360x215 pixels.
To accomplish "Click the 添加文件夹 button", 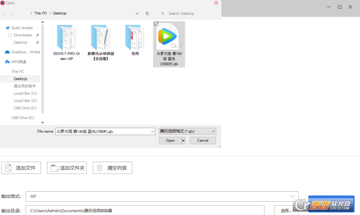I will (x=67, y=168).
